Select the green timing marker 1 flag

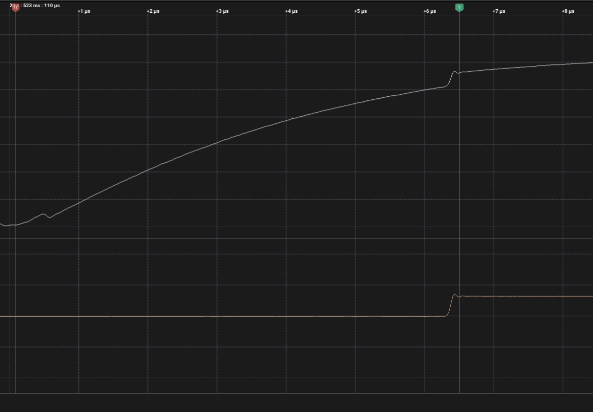pyautogui.click(x=459, y=7)
